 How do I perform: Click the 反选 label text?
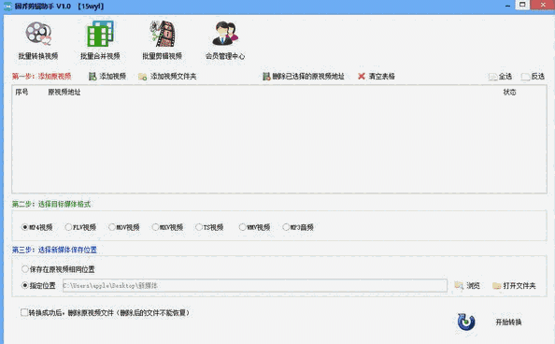pyautogui.click(x=537, y=76)
